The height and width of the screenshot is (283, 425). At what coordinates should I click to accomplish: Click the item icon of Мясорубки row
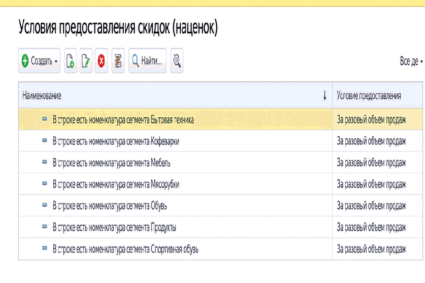45,183
